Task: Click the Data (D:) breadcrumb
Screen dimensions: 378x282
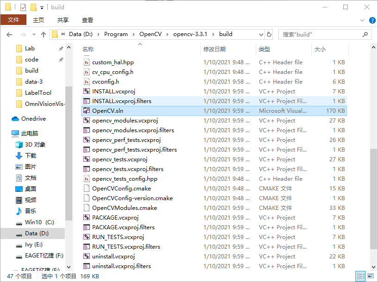Action: (81, 34)
